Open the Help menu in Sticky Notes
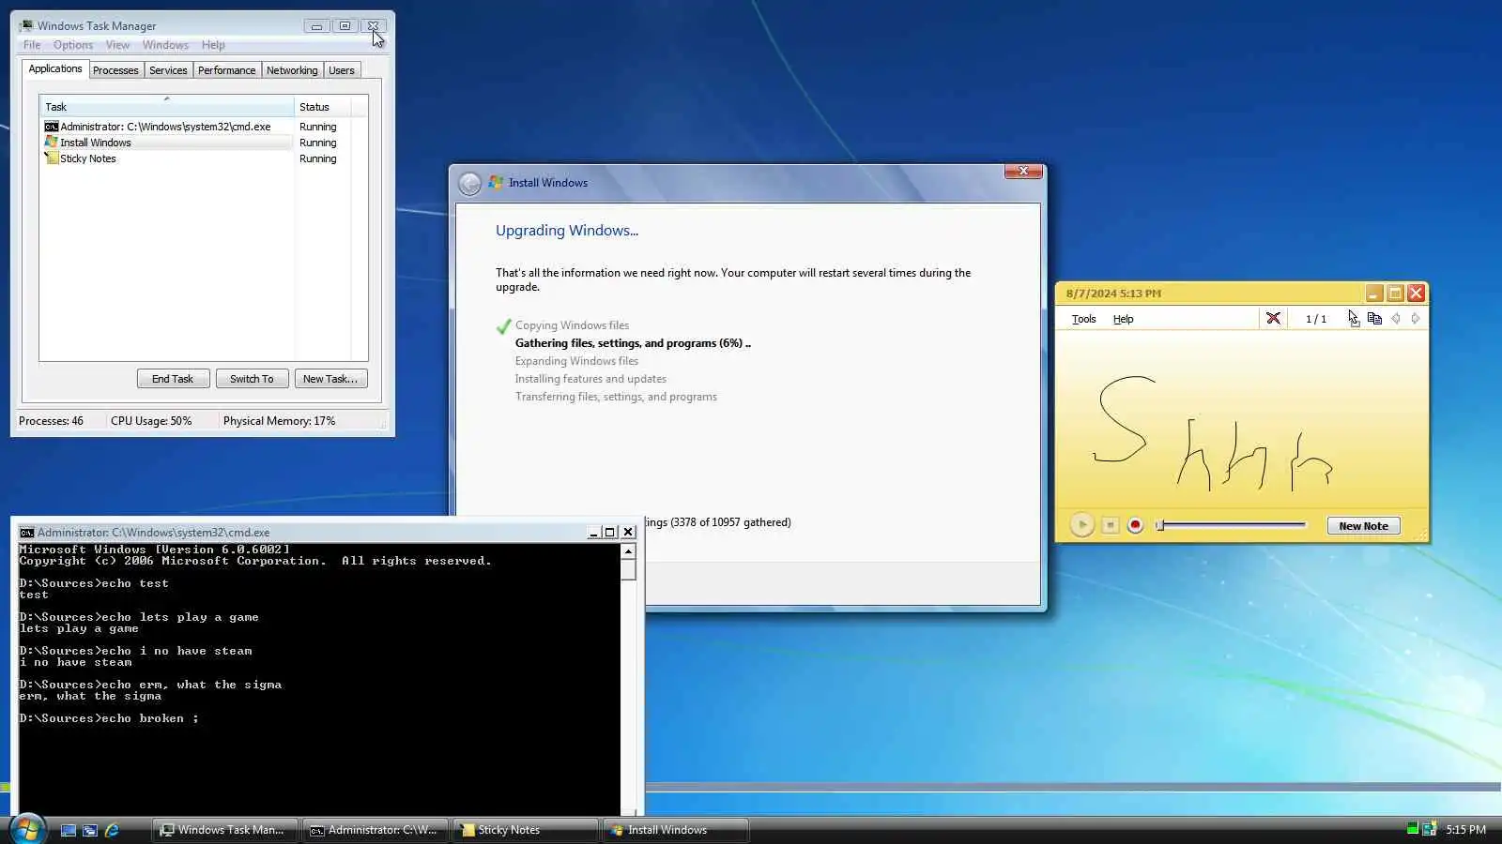 pyautogui.click(x=1123, y=319)
